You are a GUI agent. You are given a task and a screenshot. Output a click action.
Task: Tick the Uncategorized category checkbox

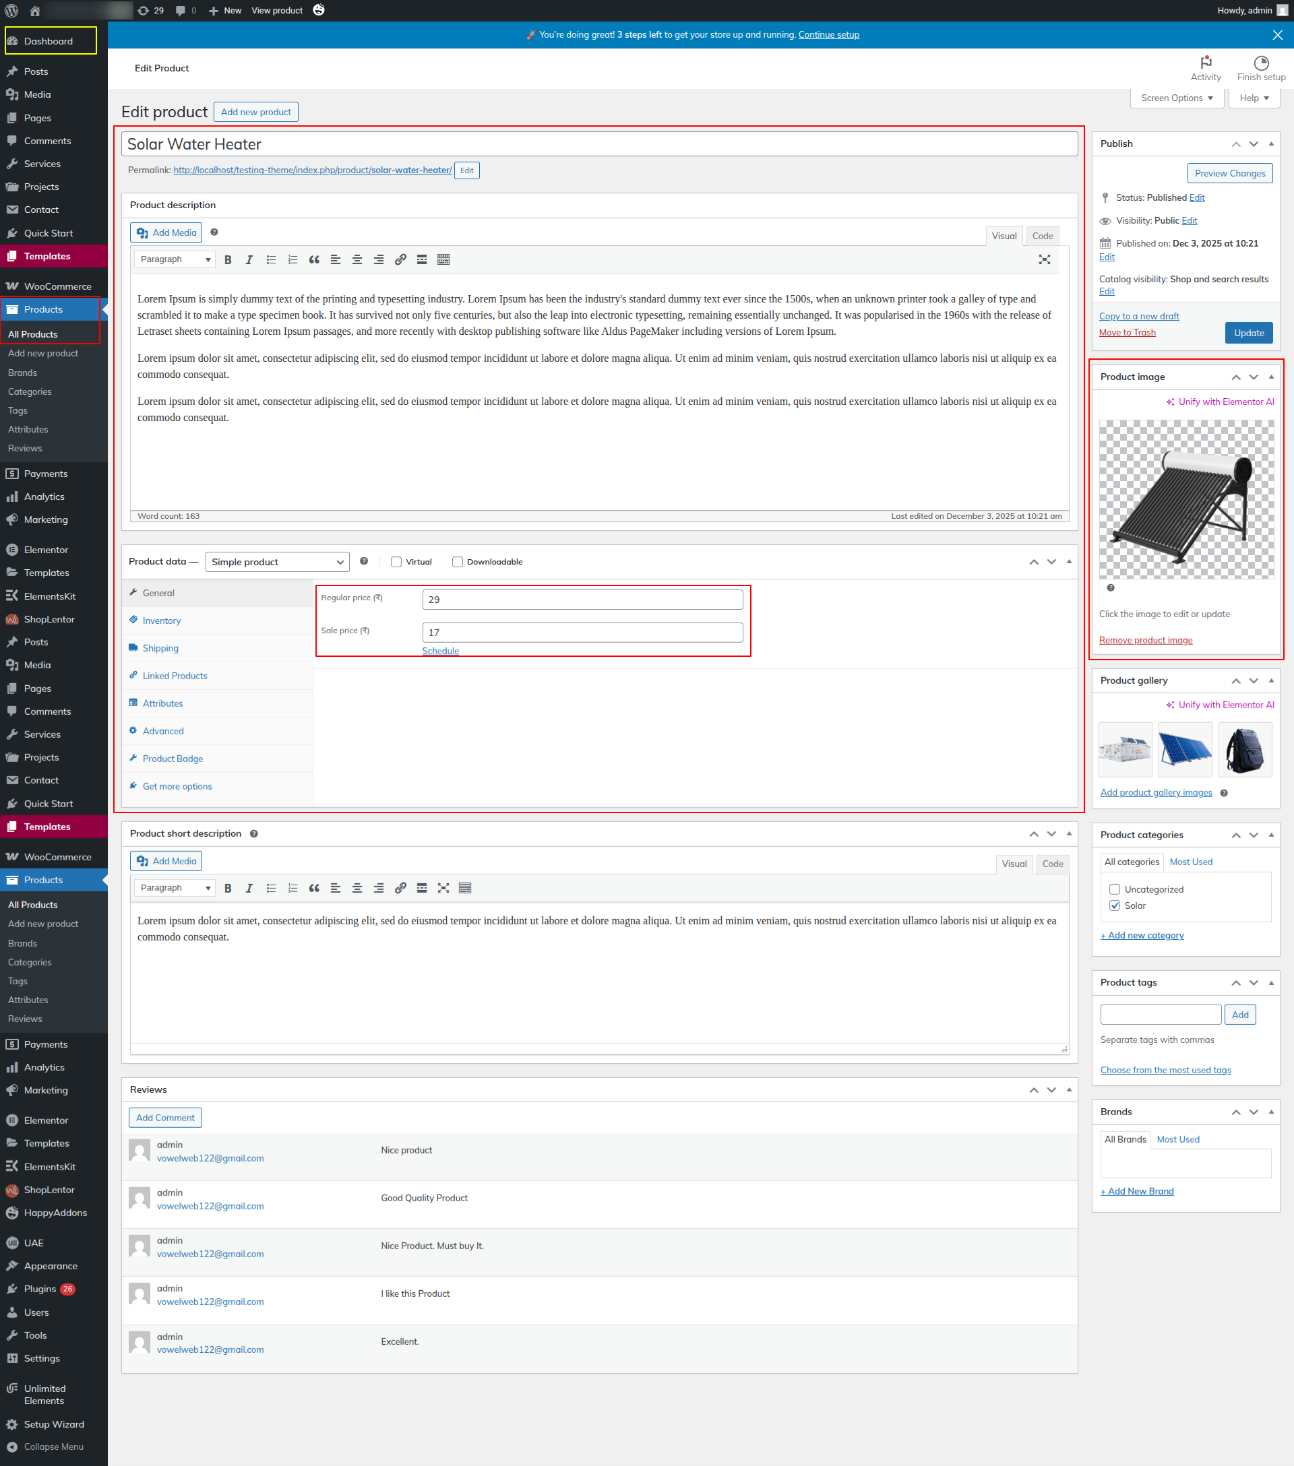point(1115,889)
